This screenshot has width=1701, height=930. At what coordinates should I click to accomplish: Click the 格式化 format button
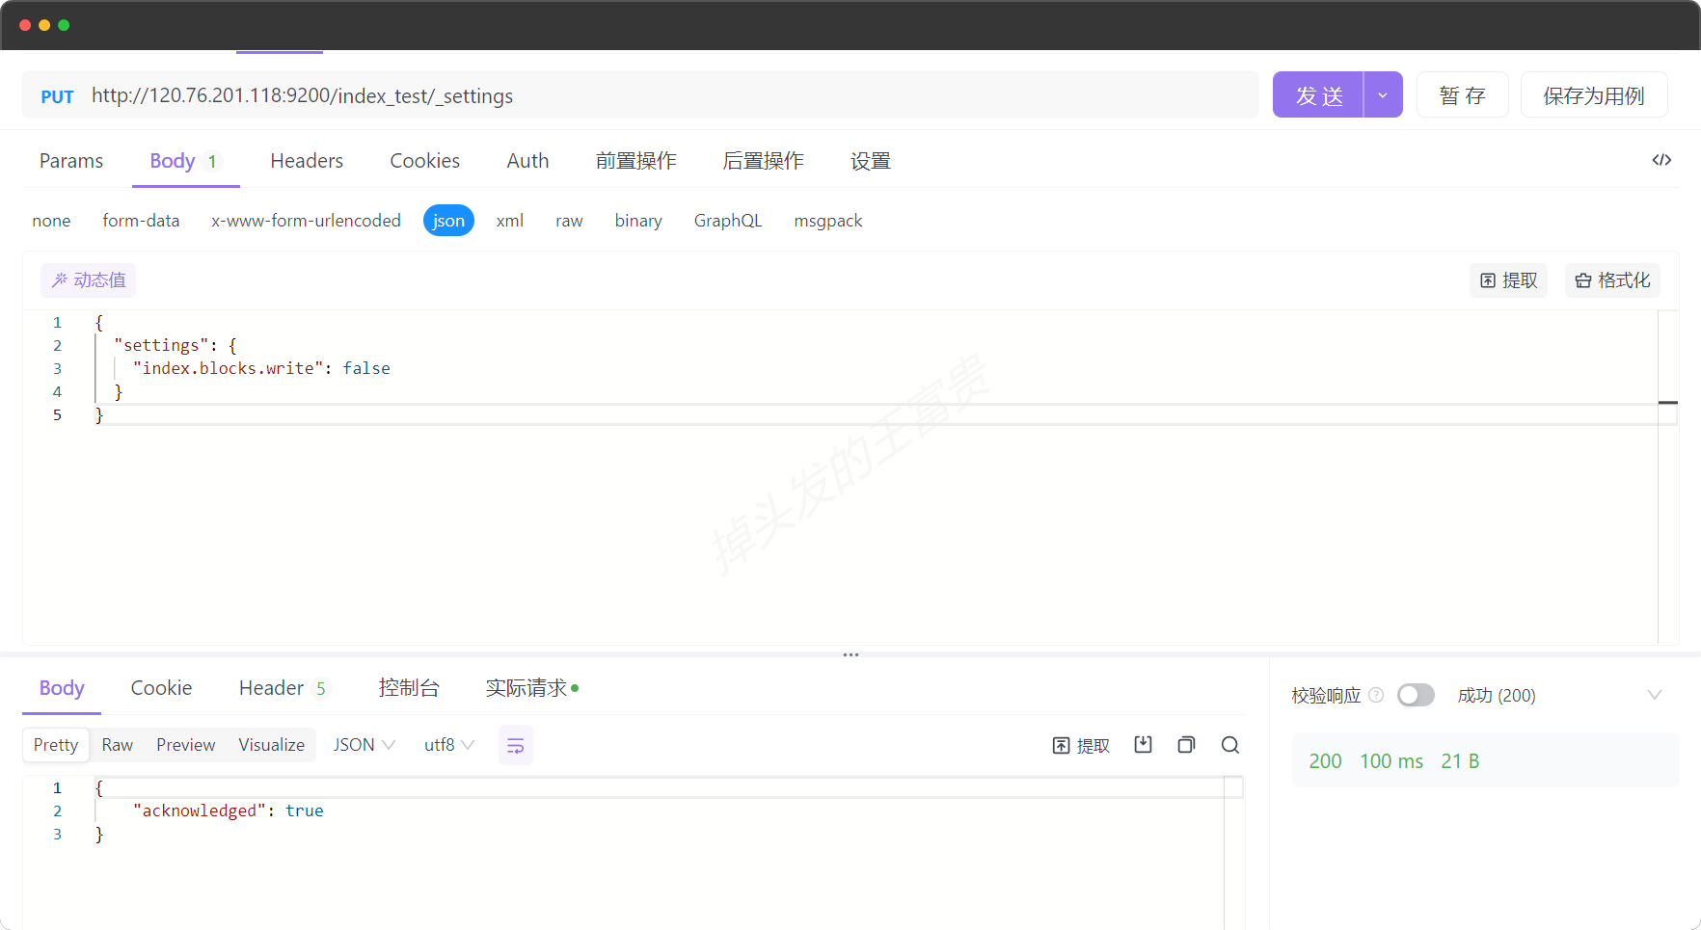[1612, 280]
